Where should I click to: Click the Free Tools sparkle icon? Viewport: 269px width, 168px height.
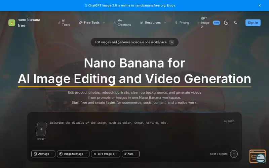point(80,23)
